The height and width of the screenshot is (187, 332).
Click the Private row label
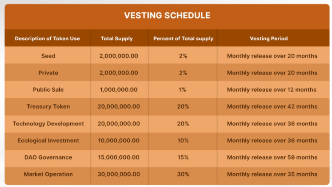48,73
